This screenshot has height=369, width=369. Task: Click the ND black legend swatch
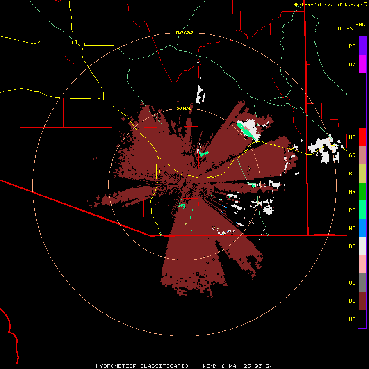click(x=362, y=319)
